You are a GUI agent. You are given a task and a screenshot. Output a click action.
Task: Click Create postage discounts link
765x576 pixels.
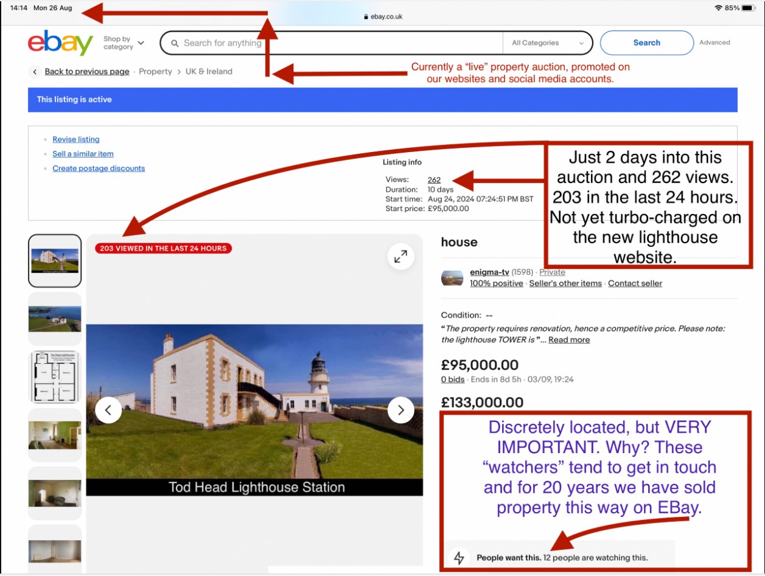(x=99, y=168)
